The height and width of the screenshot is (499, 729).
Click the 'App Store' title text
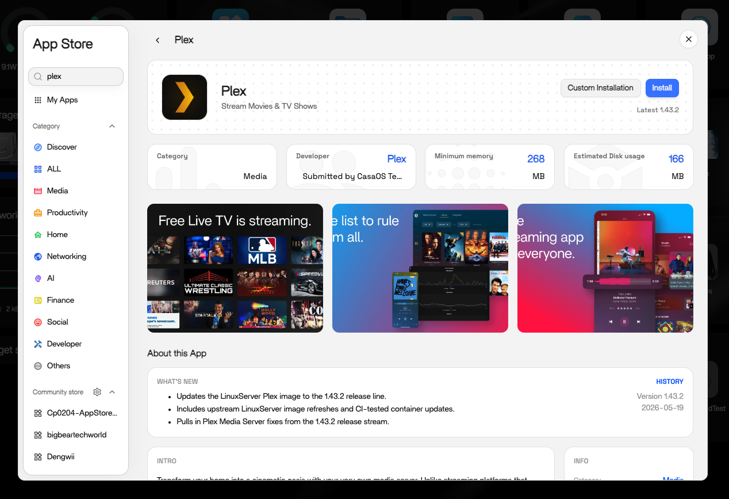coord(63,44)
